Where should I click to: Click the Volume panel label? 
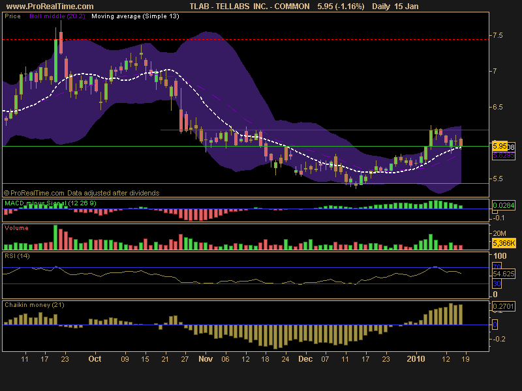tap(16, 228)
